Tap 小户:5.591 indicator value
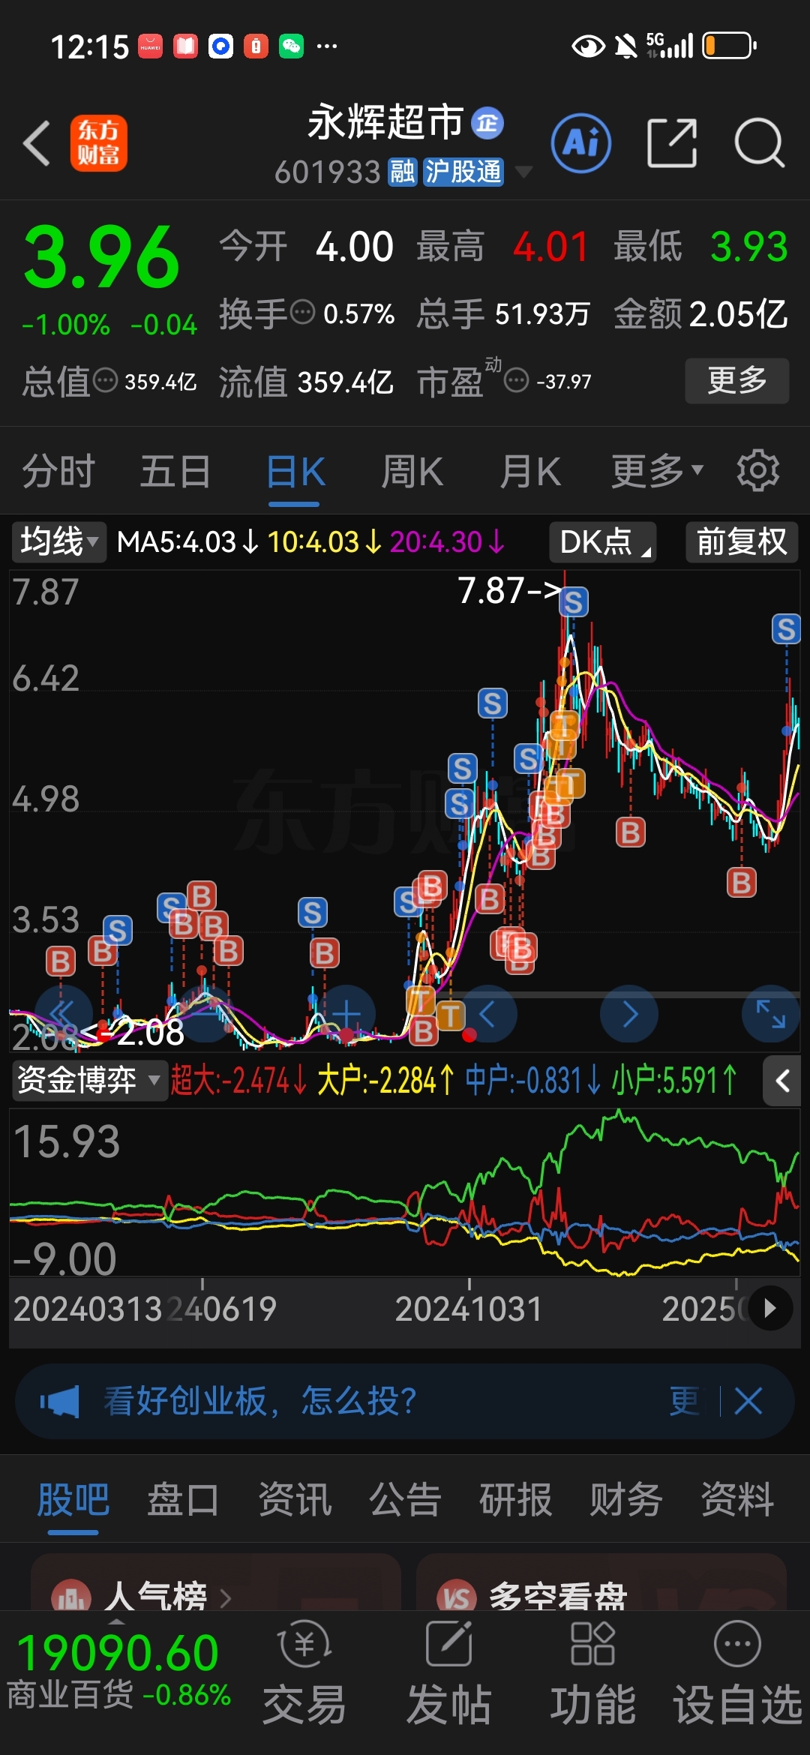 tap(675, 1081)
